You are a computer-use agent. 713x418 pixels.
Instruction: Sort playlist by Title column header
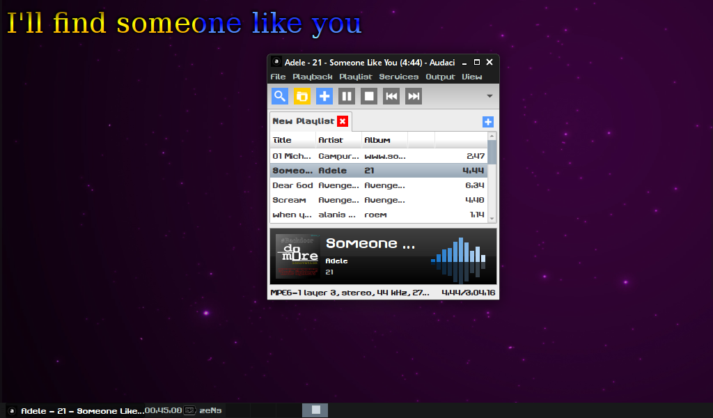[x=293, y=140]
